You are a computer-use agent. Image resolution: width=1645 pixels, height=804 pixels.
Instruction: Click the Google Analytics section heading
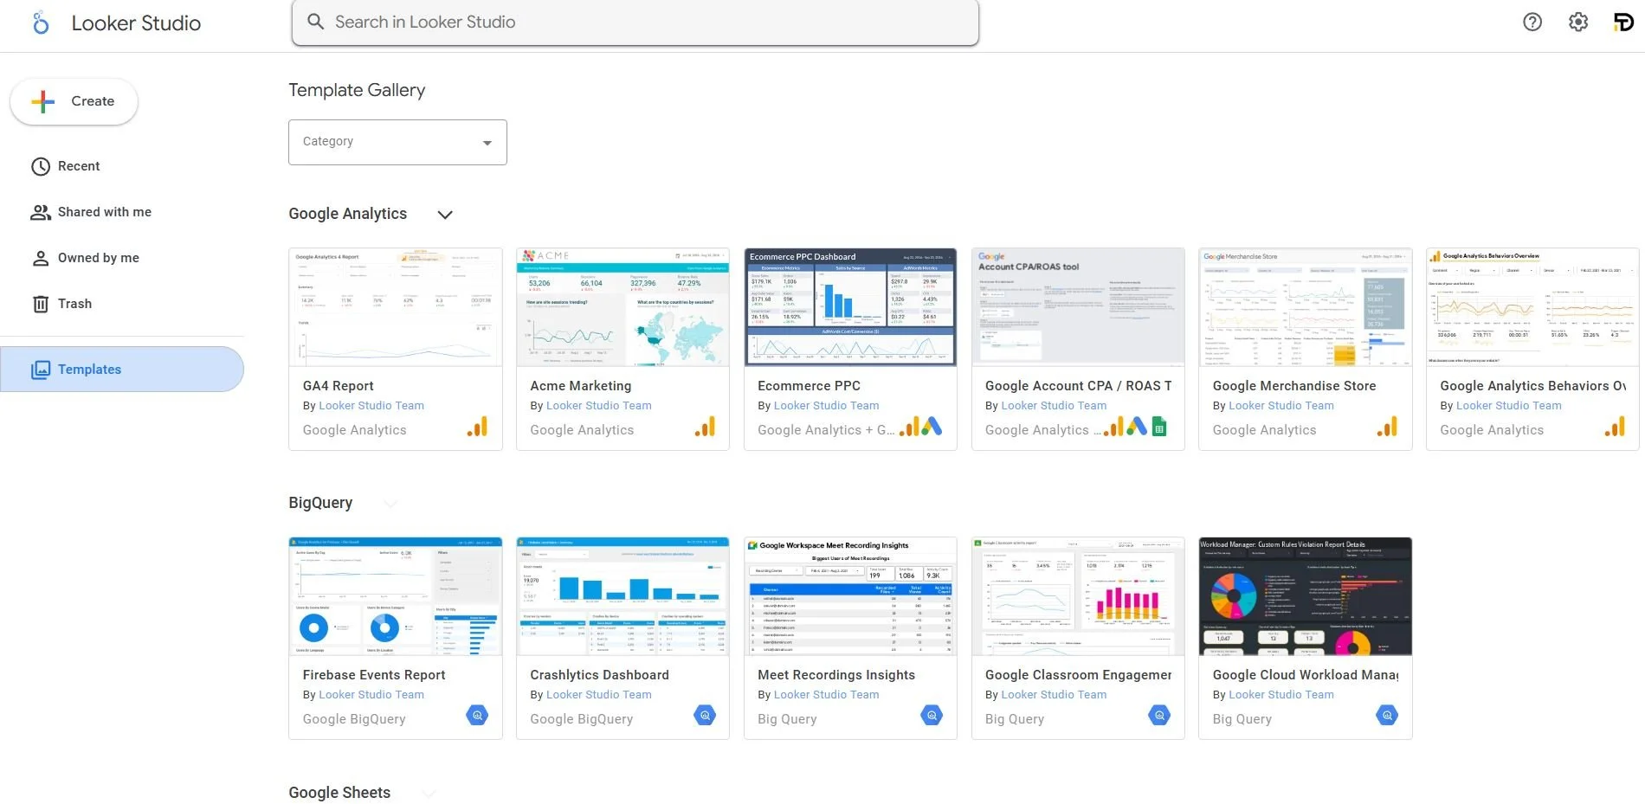[x=347, y=214]
